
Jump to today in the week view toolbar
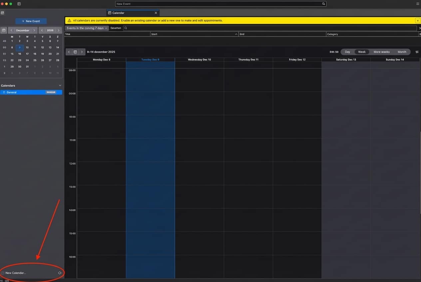click(75, 52)
